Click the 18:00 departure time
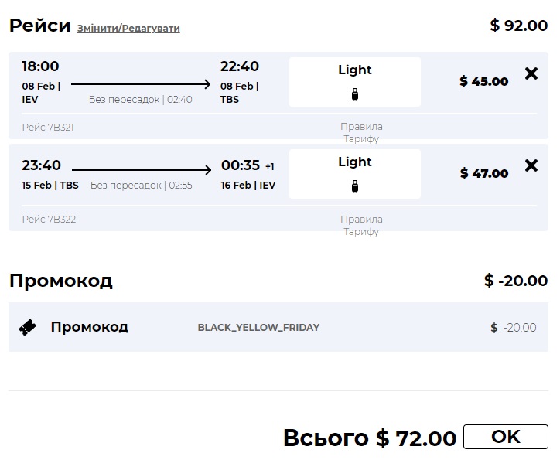The width and height of the screenshot is (560, 460). point(40,66)
